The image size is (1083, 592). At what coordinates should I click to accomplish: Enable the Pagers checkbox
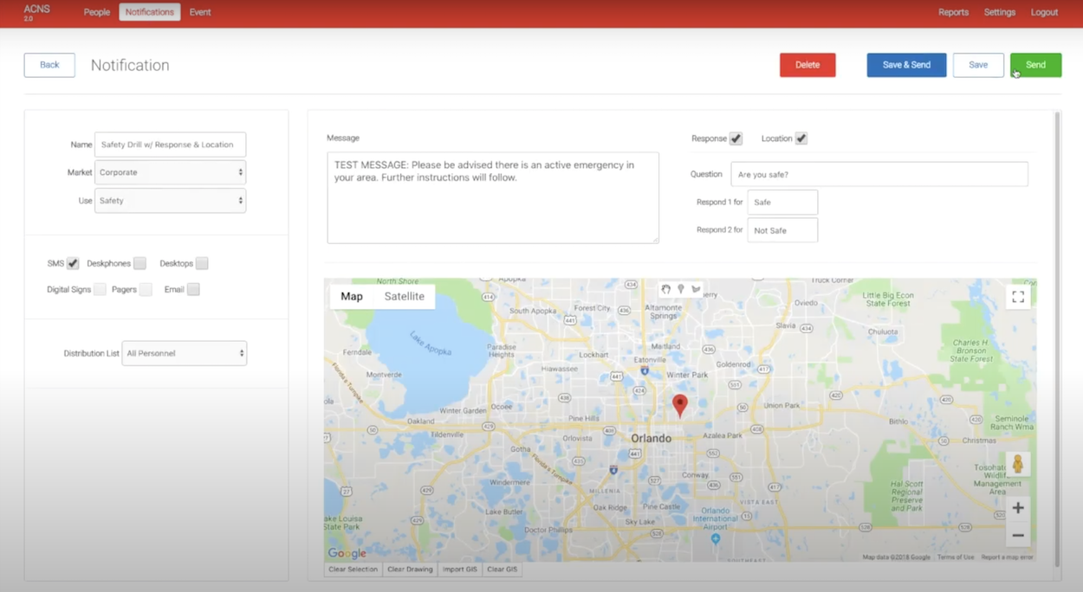click(x=146, y=289)
